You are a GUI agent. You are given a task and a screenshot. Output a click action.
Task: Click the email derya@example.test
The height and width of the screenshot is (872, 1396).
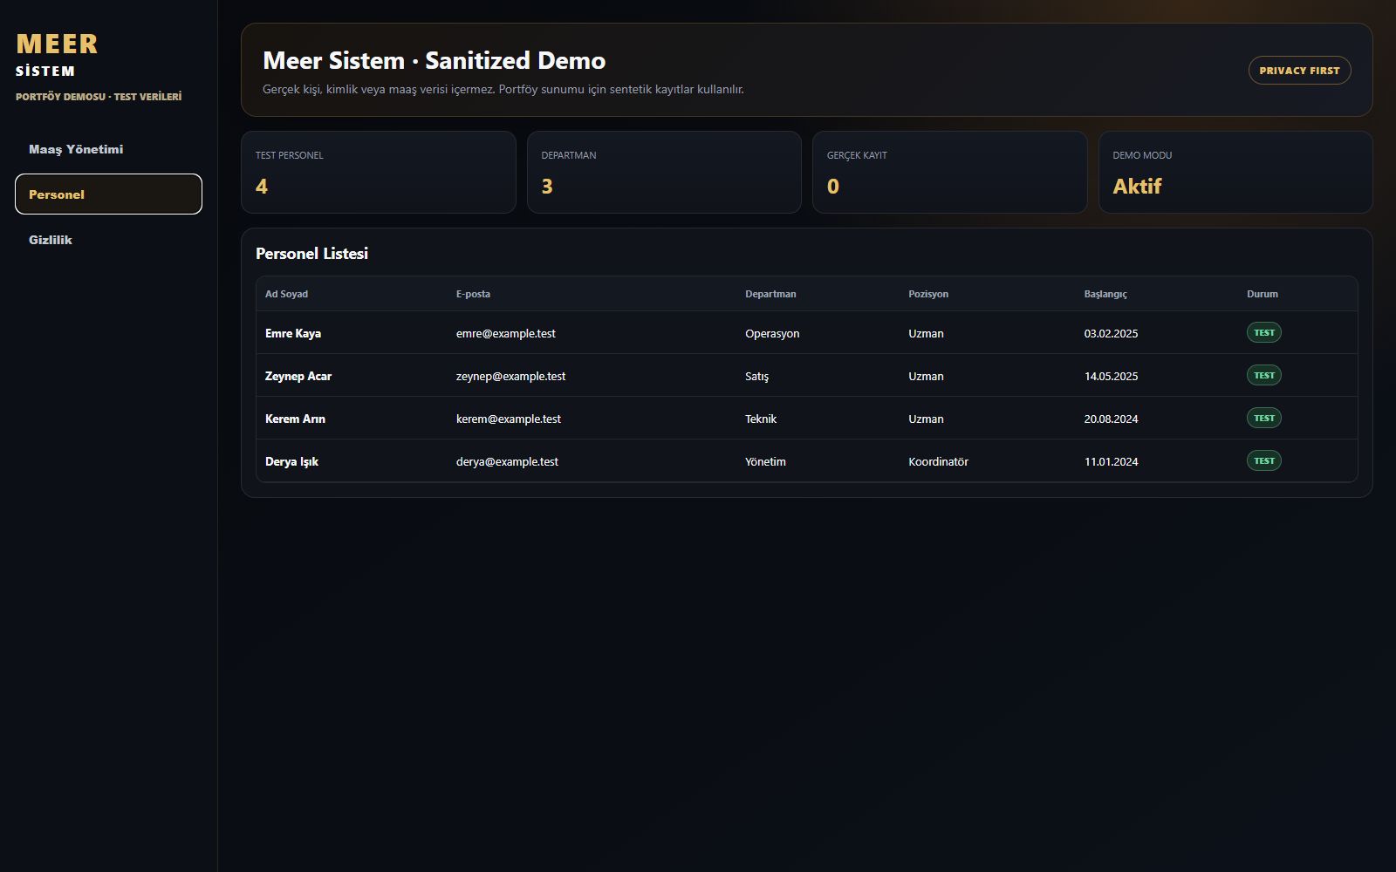tap(507, 461)
